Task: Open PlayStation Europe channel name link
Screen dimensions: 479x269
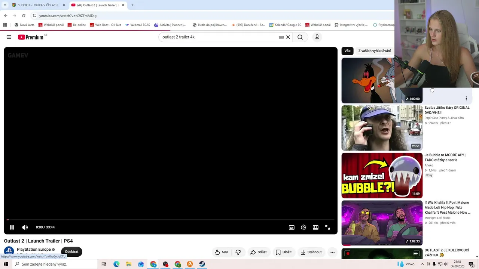Action: point(34,250)
